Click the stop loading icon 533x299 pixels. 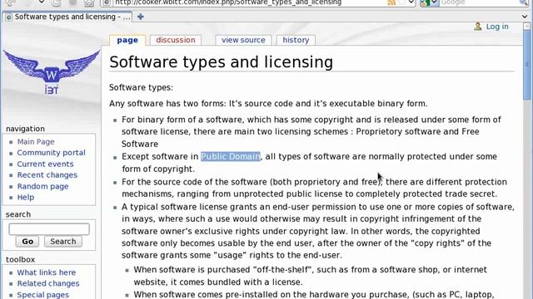coord(72,2)
